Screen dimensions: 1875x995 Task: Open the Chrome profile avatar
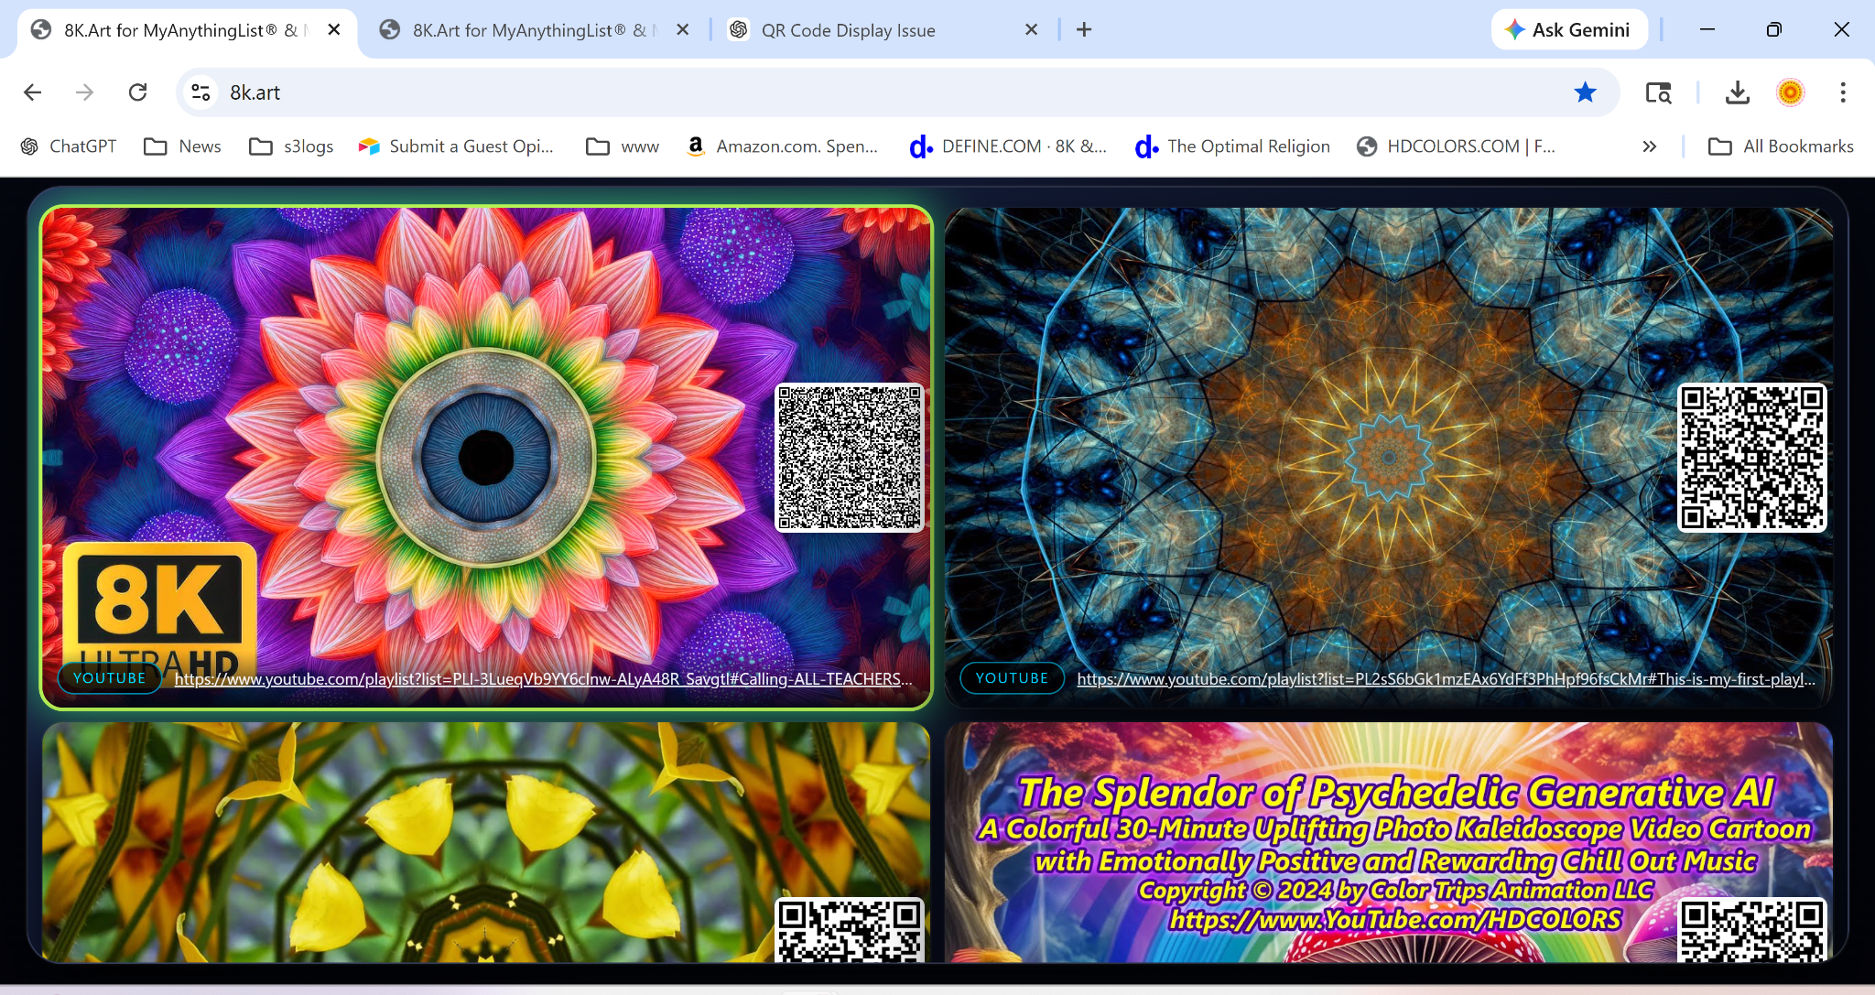tap(1790, 92)
